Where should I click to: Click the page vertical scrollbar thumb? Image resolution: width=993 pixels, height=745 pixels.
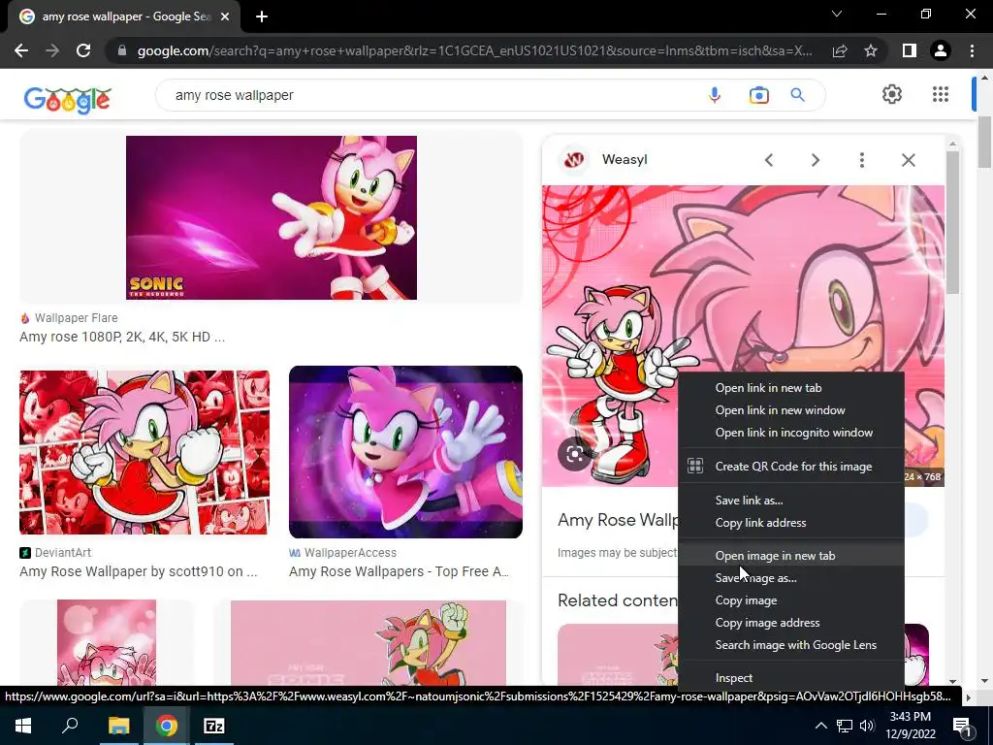[985, 143]
